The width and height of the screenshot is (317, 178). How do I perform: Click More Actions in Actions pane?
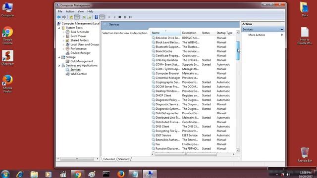[x=257, y=35]
